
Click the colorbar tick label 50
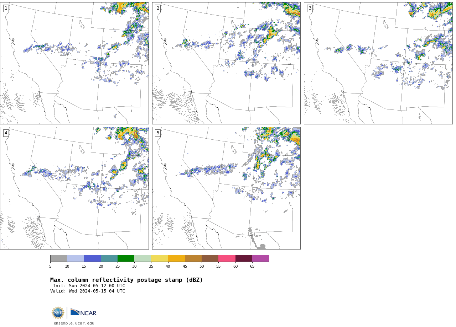click(202, 266)
